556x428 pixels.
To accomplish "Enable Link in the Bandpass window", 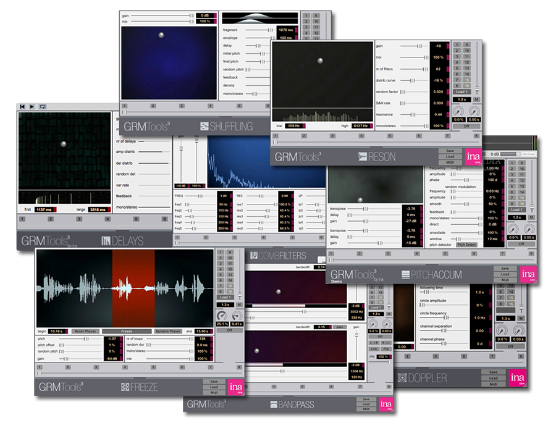I will 374,350.
